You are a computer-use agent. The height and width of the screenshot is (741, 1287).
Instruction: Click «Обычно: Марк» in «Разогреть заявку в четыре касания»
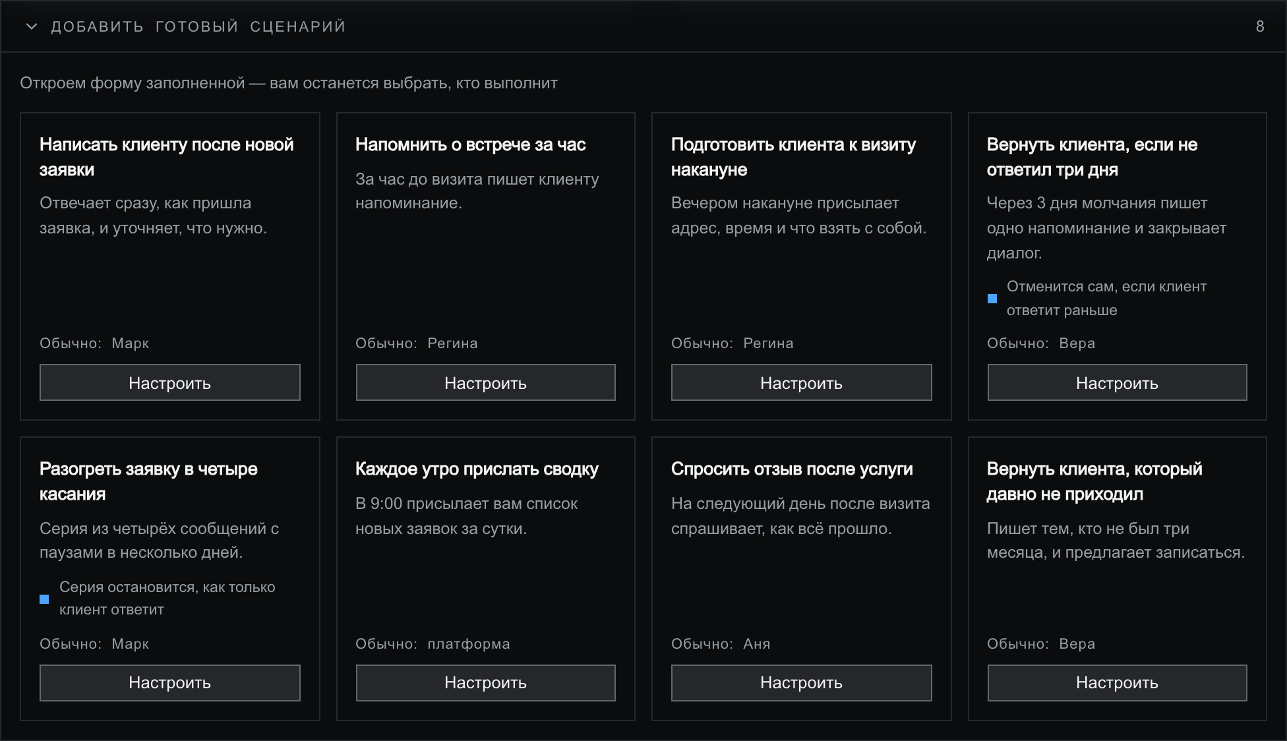click(94, 643)
